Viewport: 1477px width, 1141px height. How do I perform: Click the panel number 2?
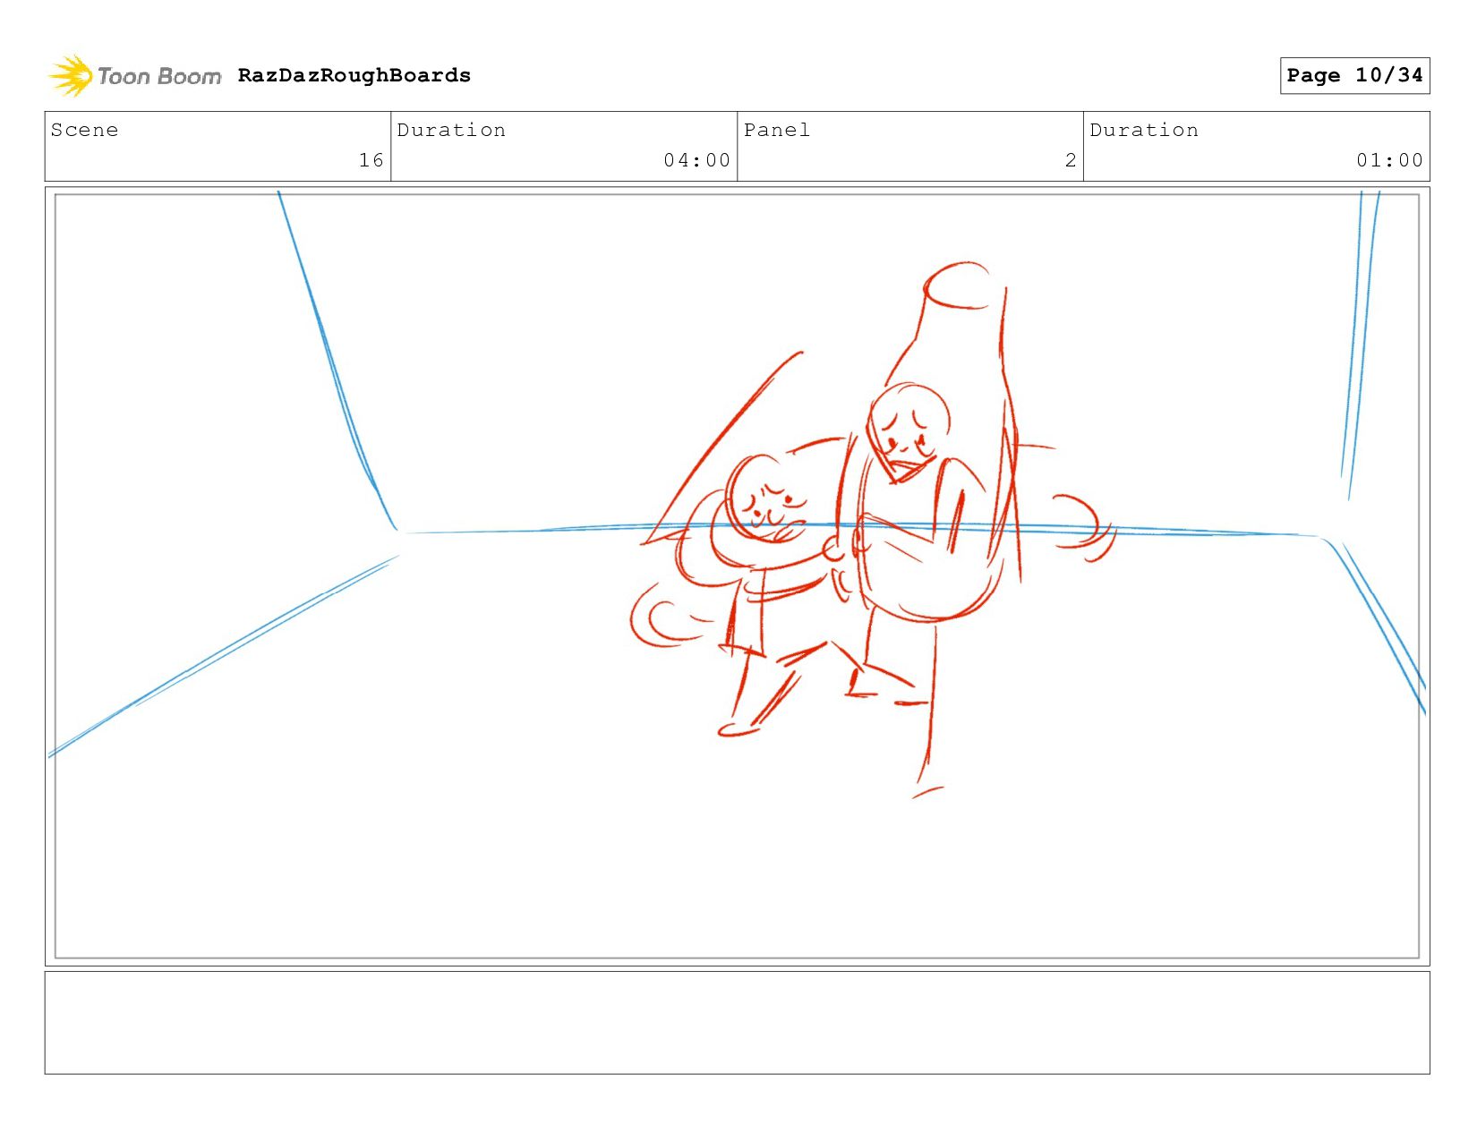click(x=1071, y=160)
